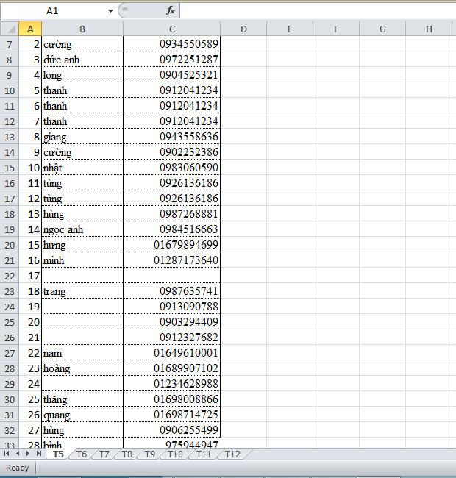Click phone number 0972251287
The width and height of the screenshot is (456, 478).
[172, 60]
